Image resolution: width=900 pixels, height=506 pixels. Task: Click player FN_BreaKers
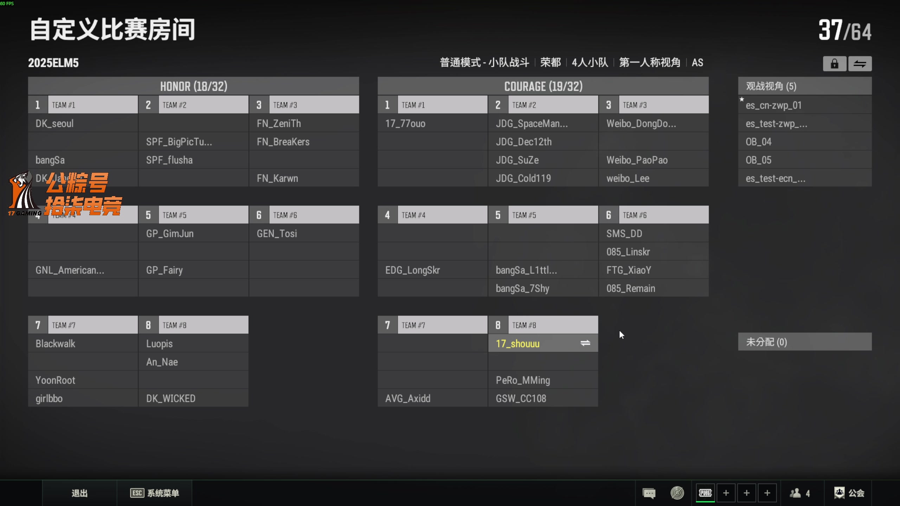[x=304, y=142]
